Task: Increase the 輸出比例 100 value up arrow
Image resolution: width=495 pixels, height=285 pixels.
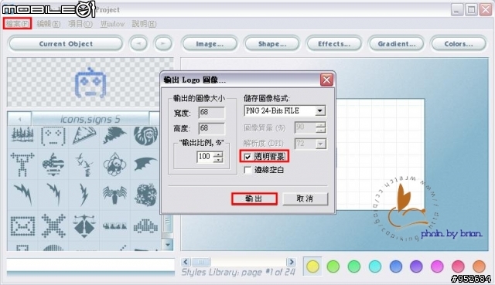Action: pyautogui.click(x=218, y=154)
